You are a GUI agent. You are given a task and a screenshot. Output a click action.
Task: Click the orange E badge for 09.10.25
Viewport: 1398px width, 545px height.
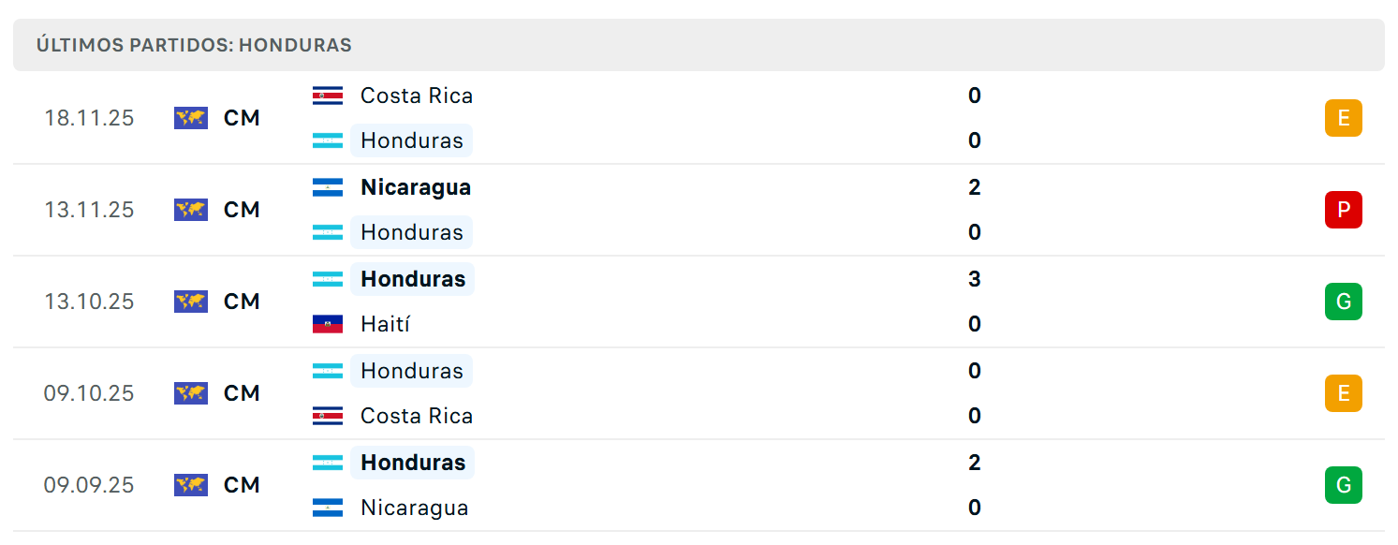(1344, 393)
